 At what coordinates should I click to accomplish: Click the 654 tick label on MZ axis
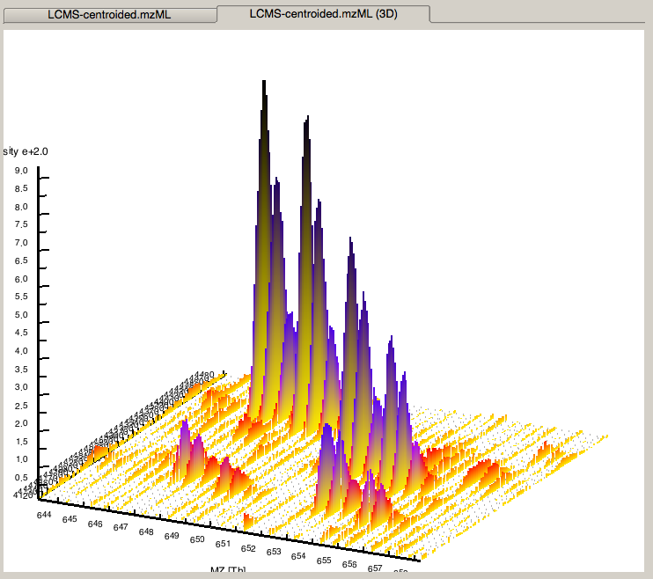(298, 556)
